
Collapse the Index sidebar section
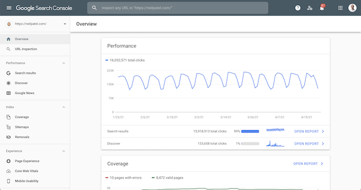pos(64,107)
